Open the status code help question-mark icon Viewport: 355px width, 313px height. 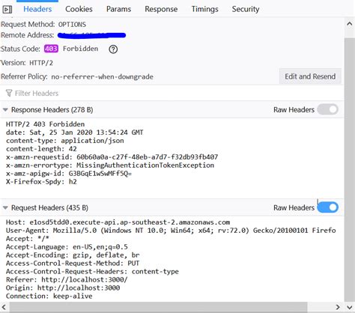113,49
